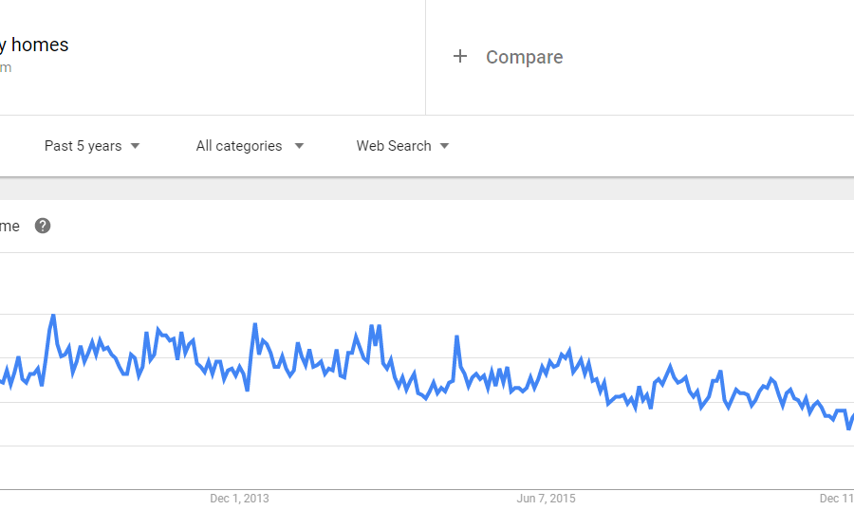Open the interest over time help icon
This screenshot has width=854, height=528.
click(43, 226)
